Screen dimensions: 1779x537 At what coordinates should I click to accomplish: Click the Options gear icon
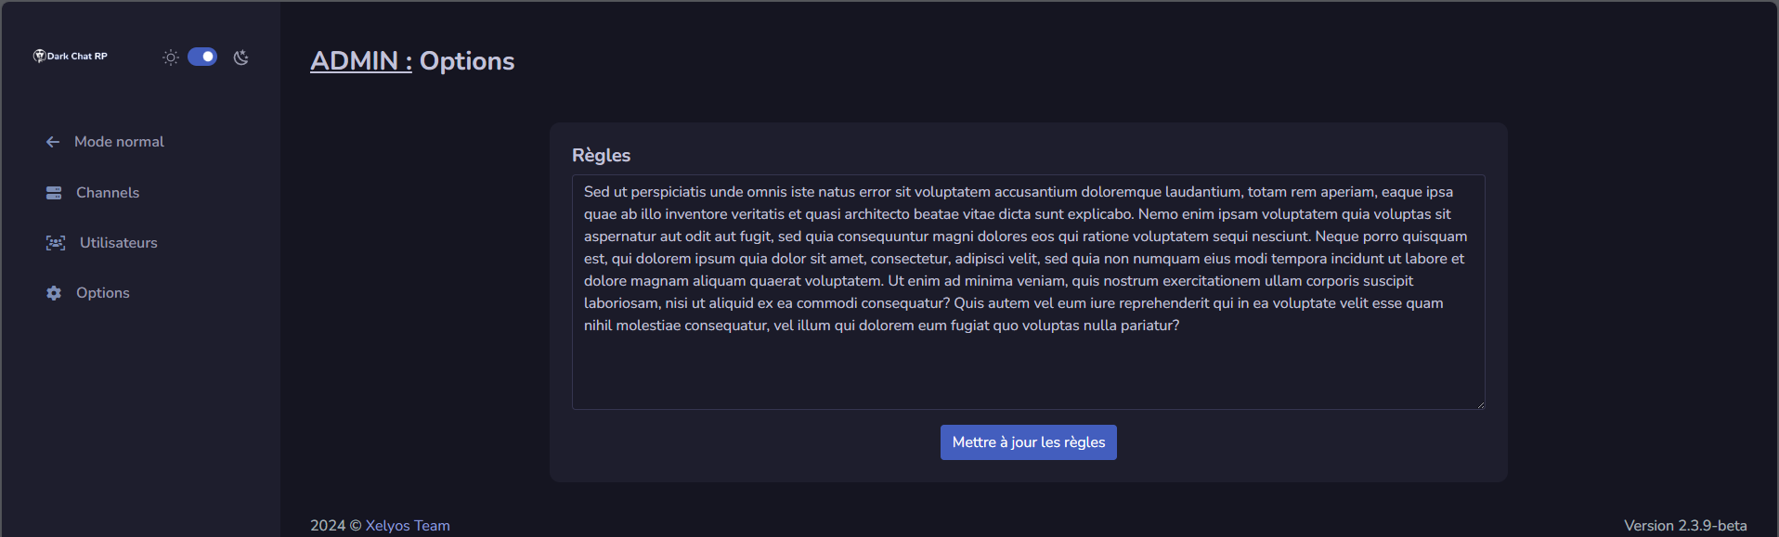point(54,293)
